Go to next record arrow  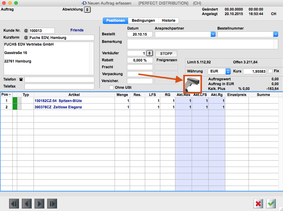(39, 204)
